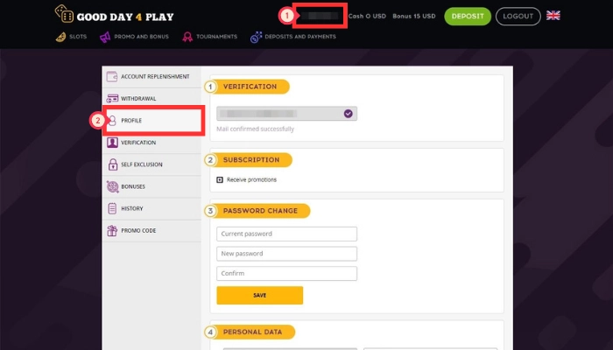This screenshot has height=350, width=613.
Task: Focus the New password input field
Action: tap(286, 254)
